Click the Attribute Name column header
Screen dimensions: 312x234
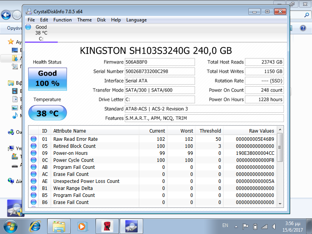pyautogui.click(x=95, y=131)
